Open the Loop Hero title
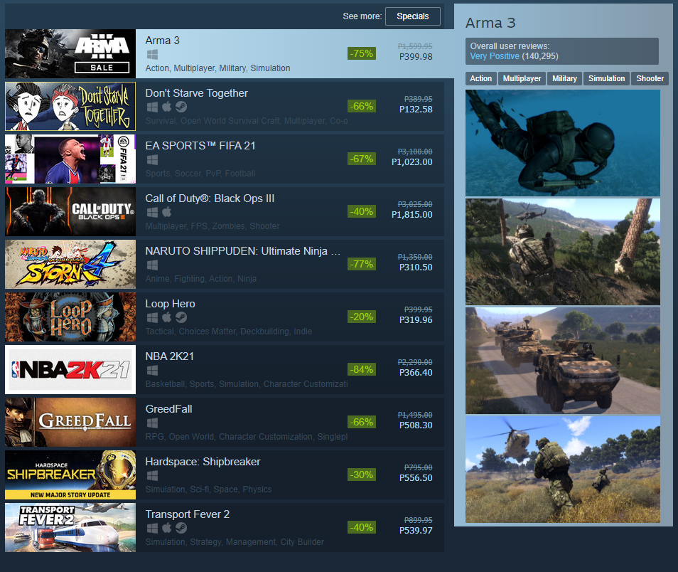The height and width of the screenshot is (572, 678). click(170, 304)
